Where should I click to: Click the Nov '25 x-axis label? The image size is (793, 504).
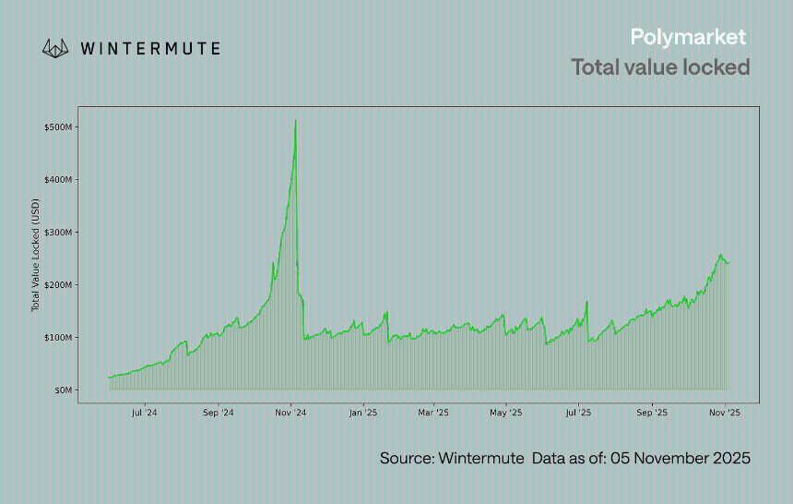pos(725,413)
